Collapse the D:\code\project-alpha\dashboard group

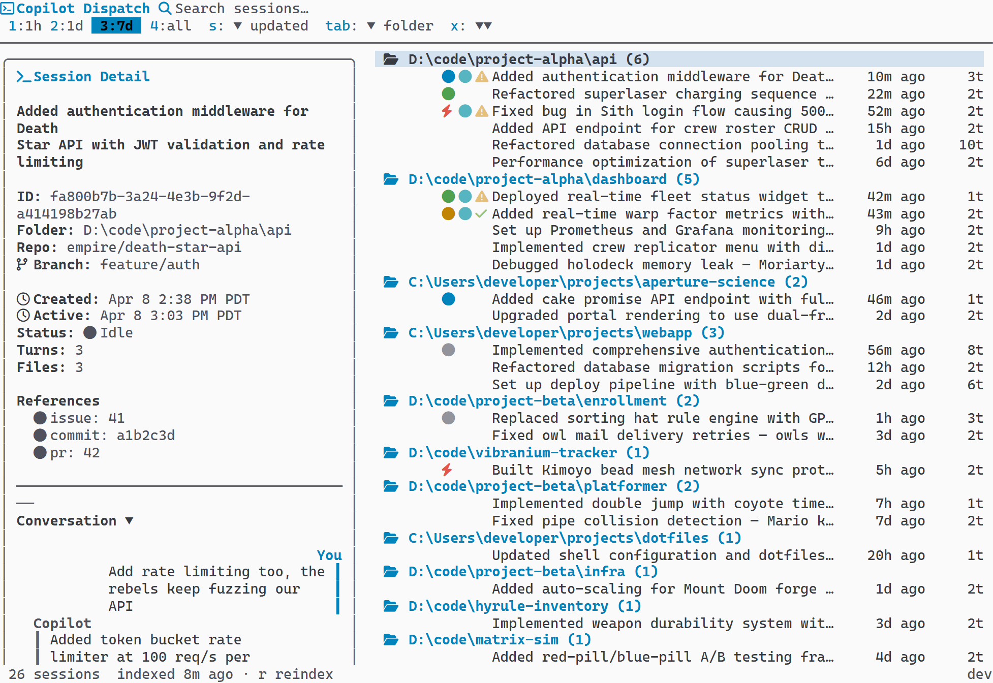[x=542, y=179]
